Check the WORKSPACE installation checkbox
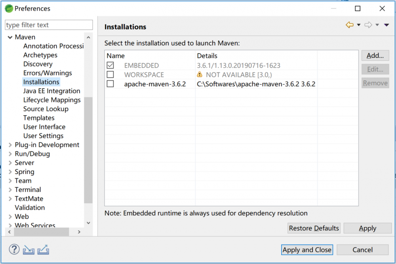Screen dimensions: 396x264 coord(110,74)
